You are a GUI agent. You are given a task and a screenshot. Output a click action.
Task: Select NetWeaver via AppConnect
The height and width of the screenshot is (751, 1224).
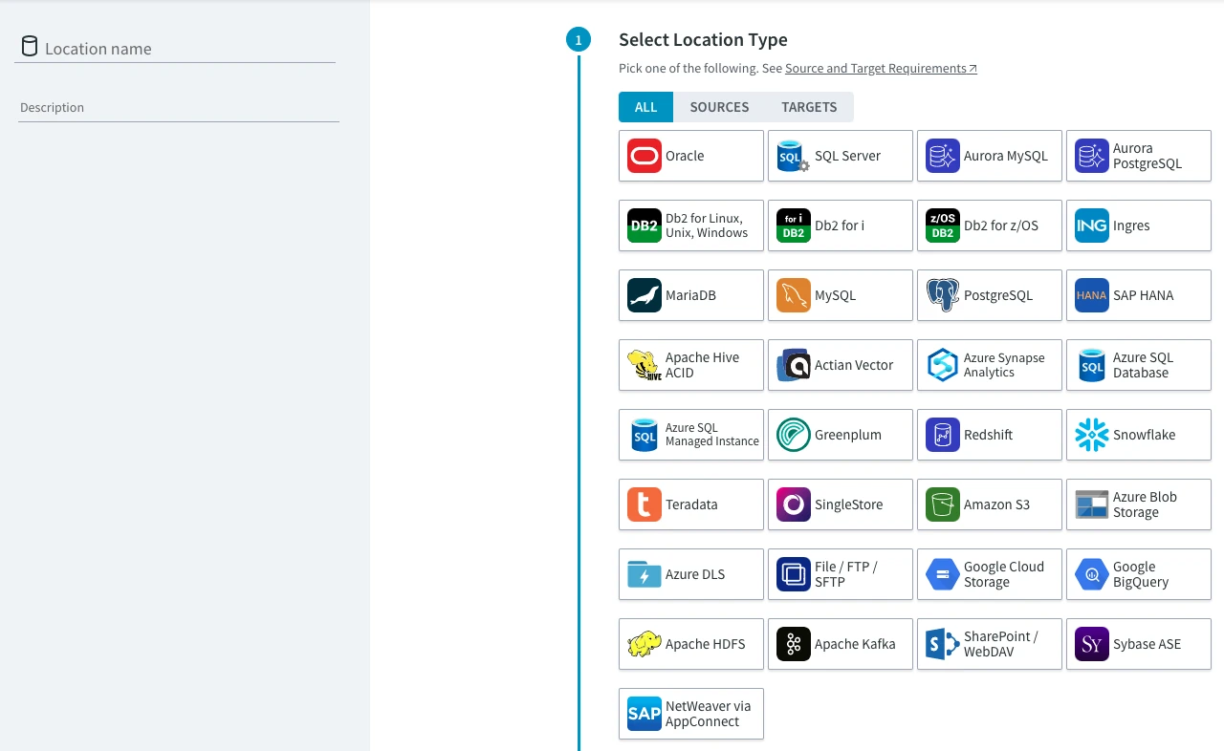[x=690, y=714]
